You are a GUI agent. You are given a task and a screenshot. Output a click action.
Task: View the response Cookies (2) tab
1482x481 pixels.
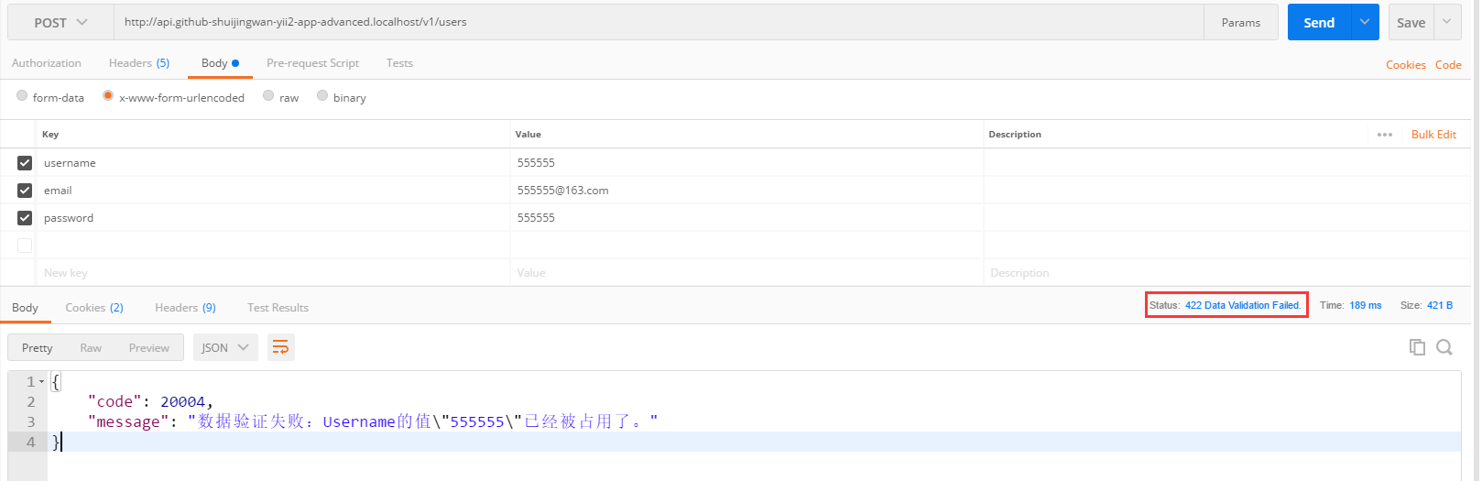pos(94,308)
